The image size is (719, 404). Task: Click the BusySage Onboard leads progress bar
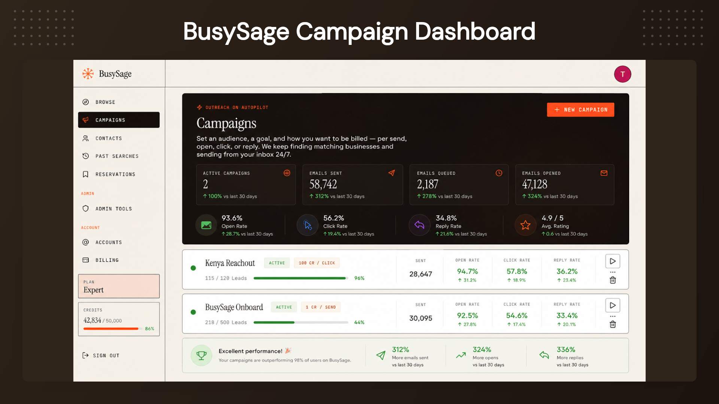click(x=301, y=322)
